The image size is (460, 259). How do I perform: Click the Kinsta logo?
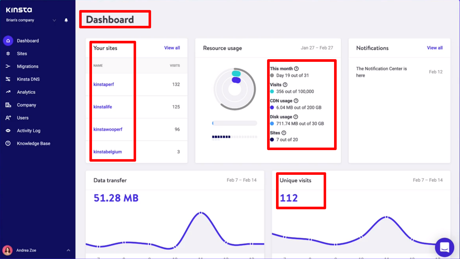tap(19, 10)
